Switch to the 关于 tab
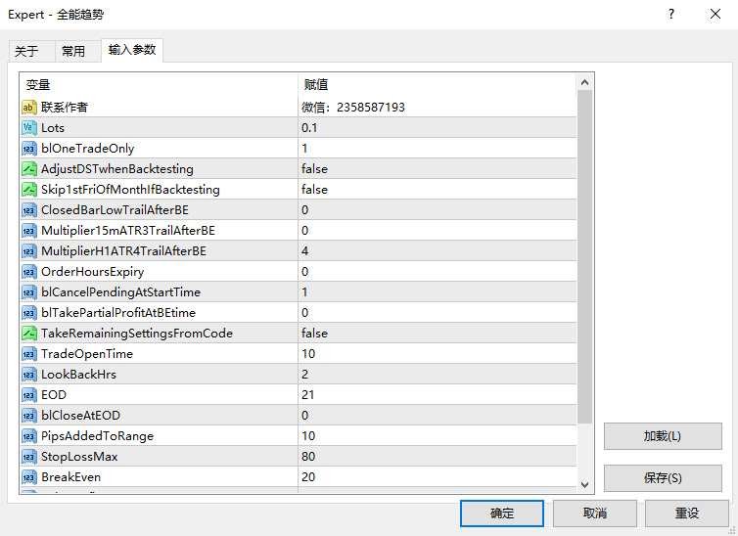 (x=26, y=51)
